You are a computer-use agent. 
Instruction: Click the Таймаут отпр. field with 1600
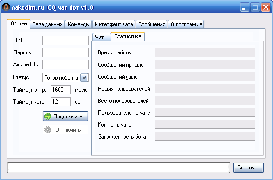(x=60, y=90)
